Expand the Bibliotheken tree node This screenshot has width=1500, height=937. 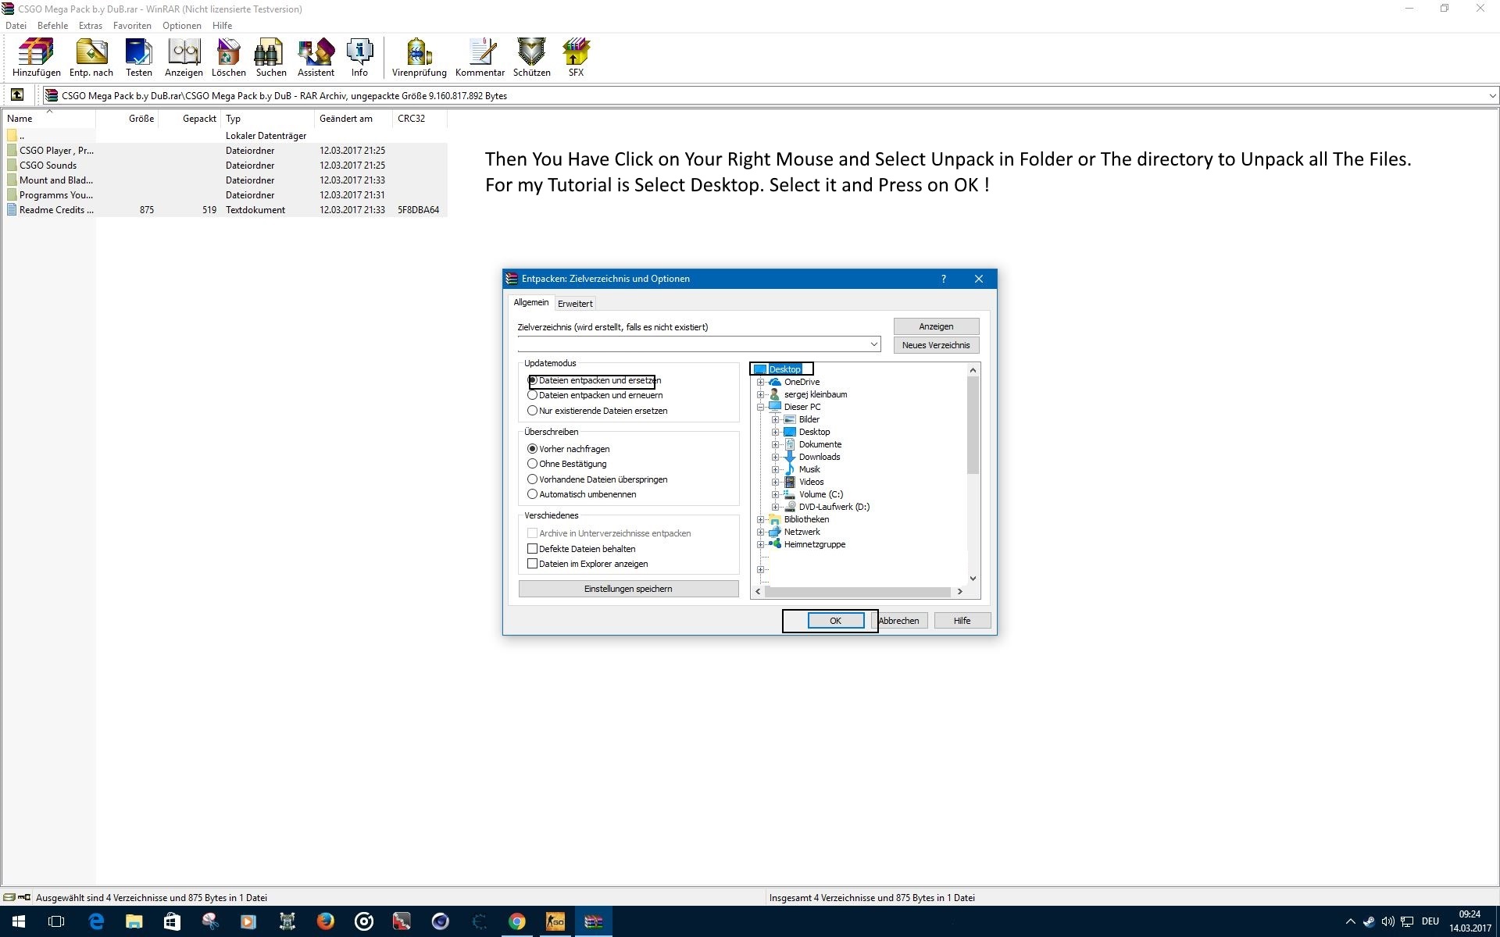[x=760, y=519]
